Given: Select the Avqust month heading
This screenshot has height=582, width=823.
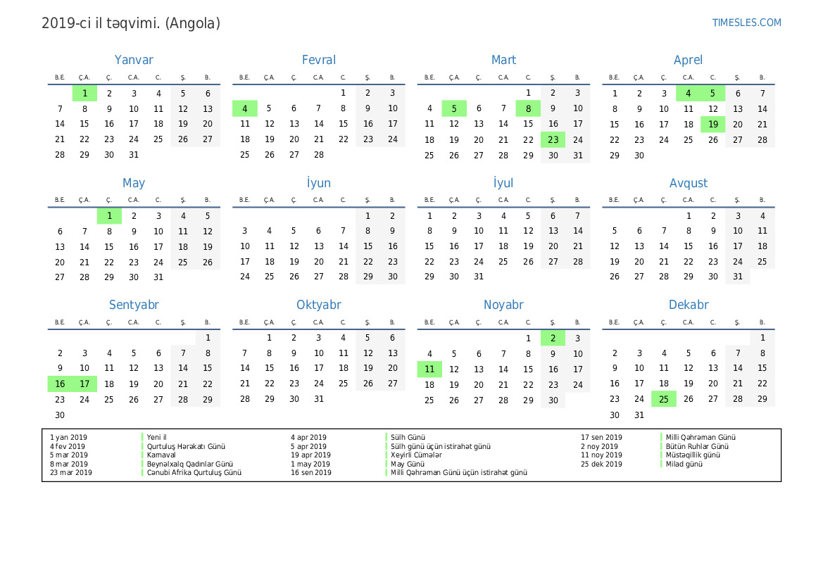Looking at the screenshot, I should [x=688, y=183].
